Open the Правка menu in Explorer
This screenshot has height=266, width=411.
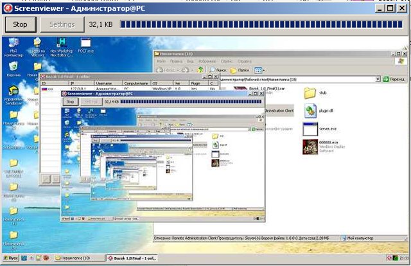(176, 62)
